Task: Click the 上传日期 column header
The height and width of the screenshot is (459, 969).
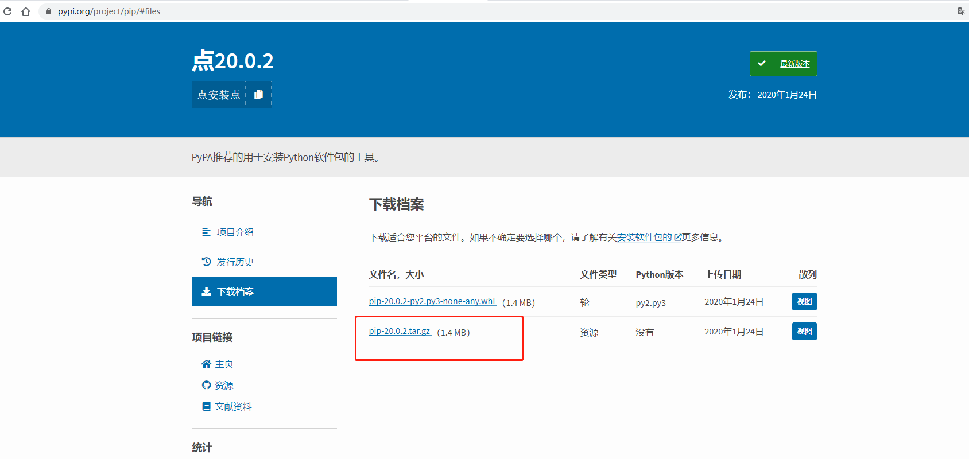Action: [723, 274]
